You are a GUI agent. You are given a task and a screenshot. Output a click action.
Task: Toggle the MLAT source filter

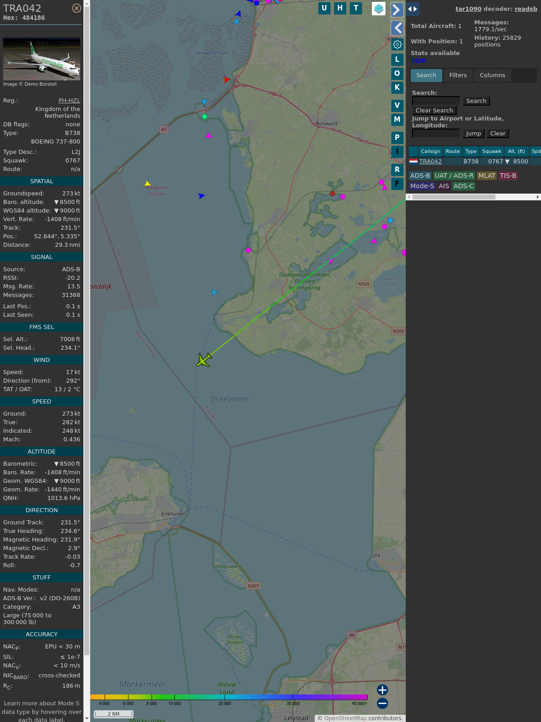pyautogui.click(x=486, y=176)
